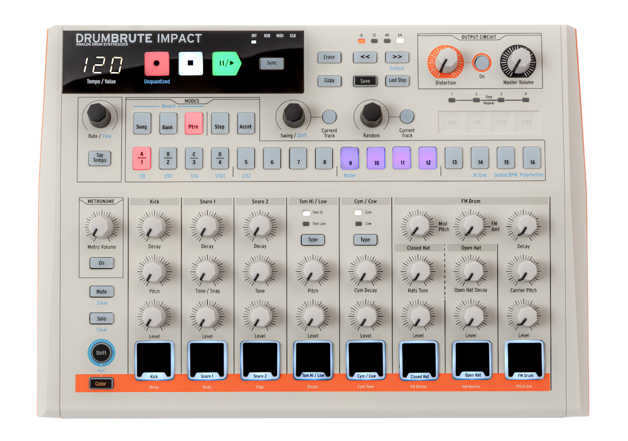This screenshot has width=628, height=441.
Task: Adjust the Master Volume knob
Action: [518, 61]
